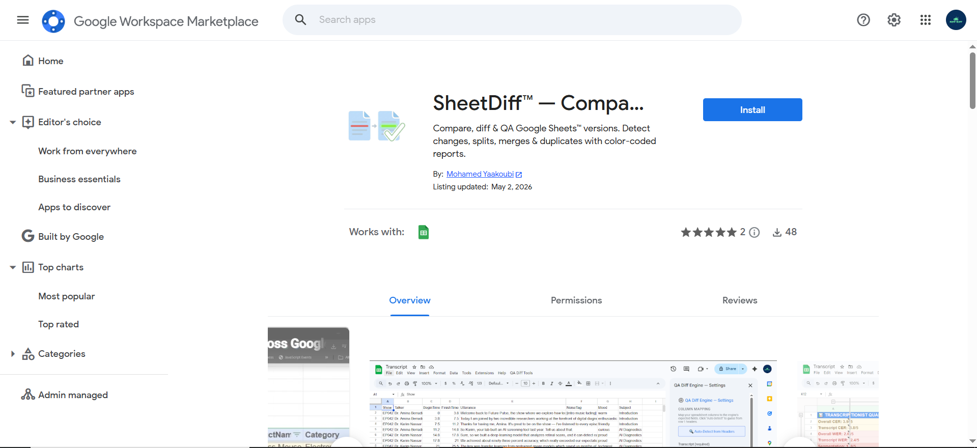Open the Settings gear

894,20
